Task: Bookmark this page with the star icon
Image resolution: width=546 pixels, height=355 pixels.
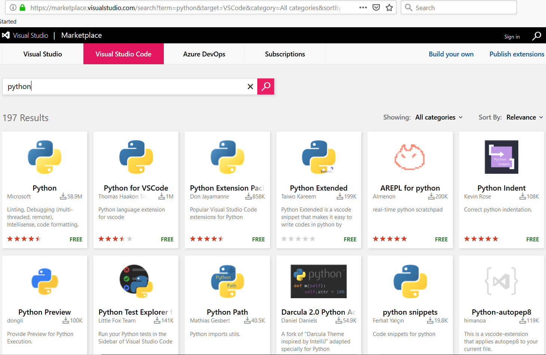Action: pyautogui.click(x=389, y=7)
